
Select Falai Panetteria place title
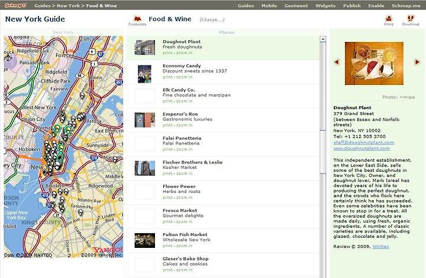(x=182, y=138)
